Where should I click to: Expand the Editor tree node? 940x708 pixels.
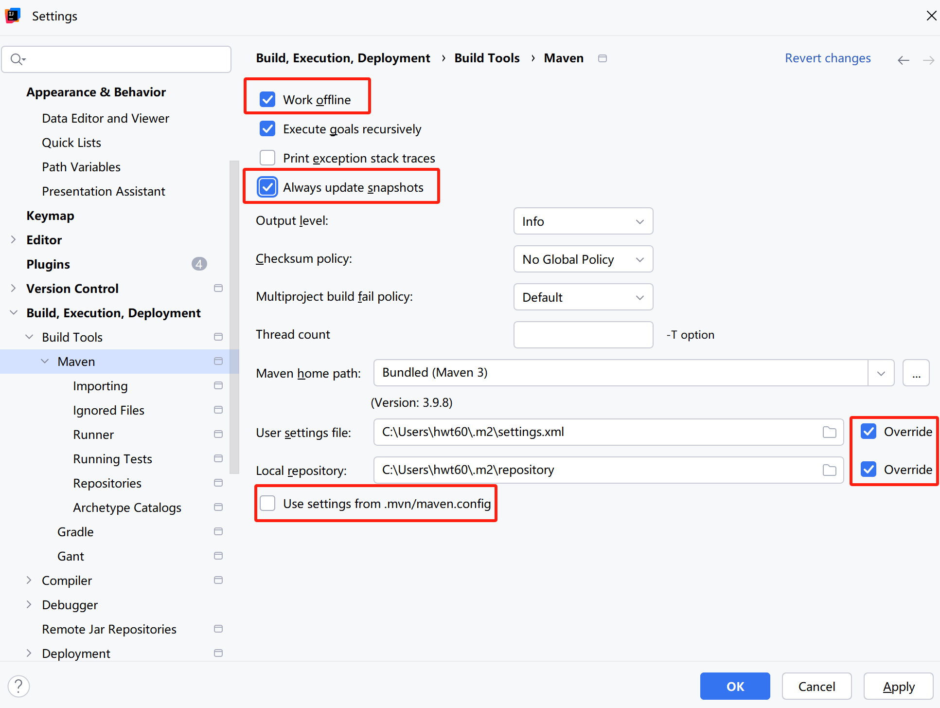(14, 239)
